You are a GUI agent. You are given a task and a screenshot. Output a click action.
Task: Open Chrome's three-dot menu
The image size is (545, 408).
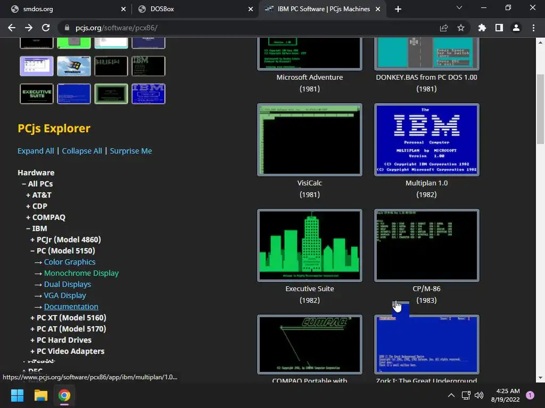[533, 28]
